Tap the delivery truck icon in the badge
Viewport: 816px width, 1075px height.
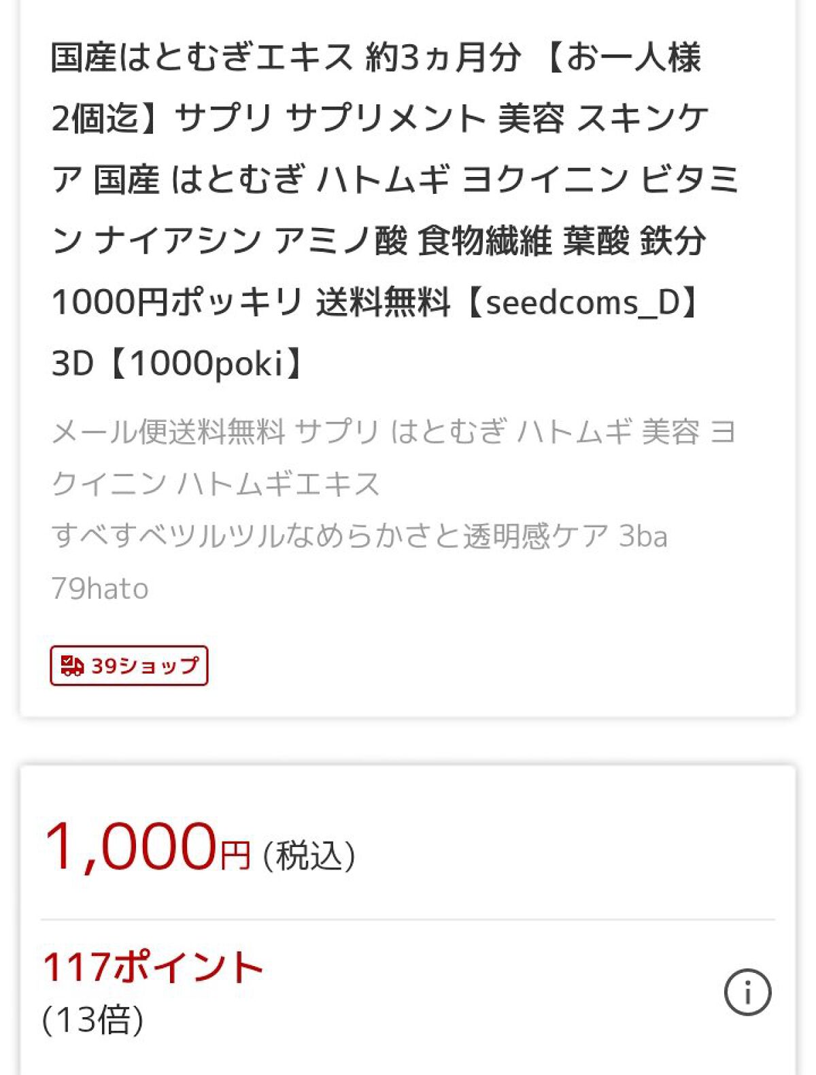pyautogui.click(x=71, y=665)
